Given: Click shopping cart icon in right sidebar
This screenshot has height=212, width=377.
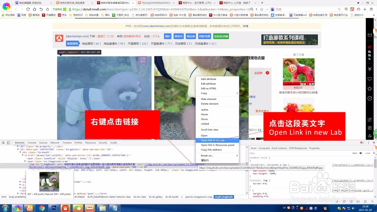Looking at the screenshot, I should click(x=369, y=47).
